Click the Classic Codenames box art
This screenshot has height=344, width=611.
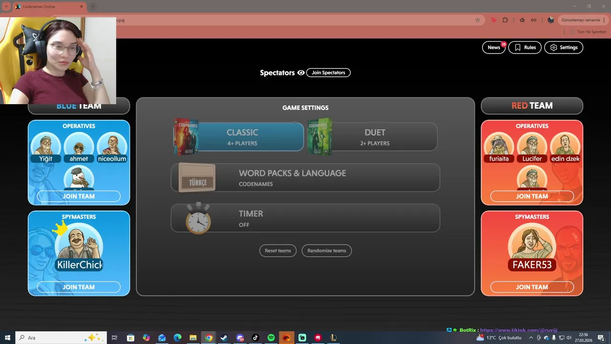coord(186,137)
